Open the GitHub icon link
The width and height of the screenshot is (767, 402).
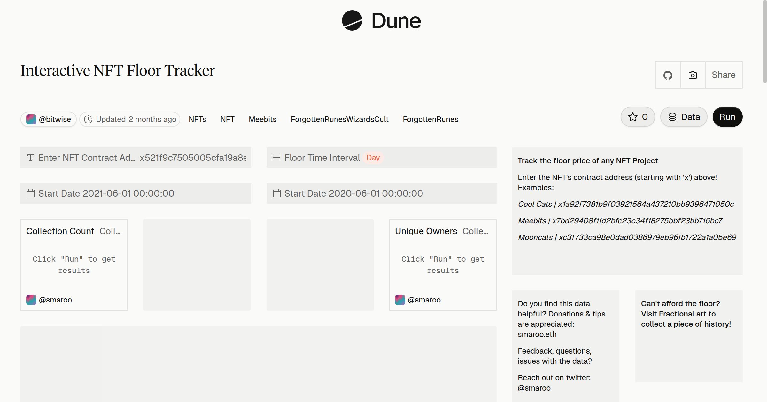(668, 75)
